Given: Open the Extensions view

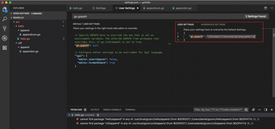Looking at the screenshot, I should 5,48.
